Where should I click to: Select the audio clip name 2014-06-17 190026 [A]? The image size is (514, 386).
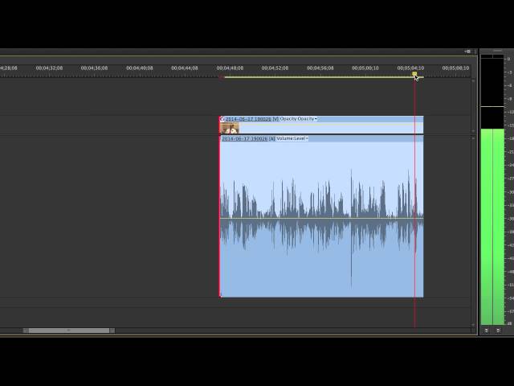tap(248, 139)
